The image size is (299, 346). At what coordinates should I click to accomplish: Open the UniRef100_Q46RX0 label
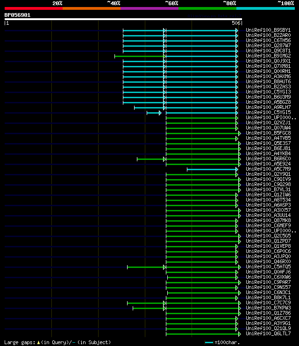(268, 262)
